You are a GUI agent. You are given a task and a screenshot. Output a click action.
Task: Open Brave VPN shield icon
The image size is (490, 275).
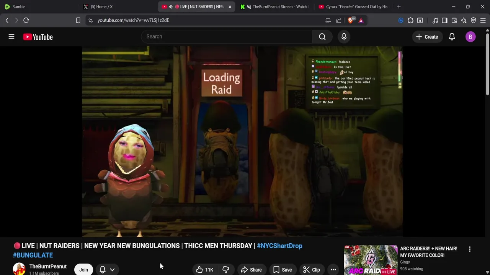pyautogui.click(x=474, y=20)
